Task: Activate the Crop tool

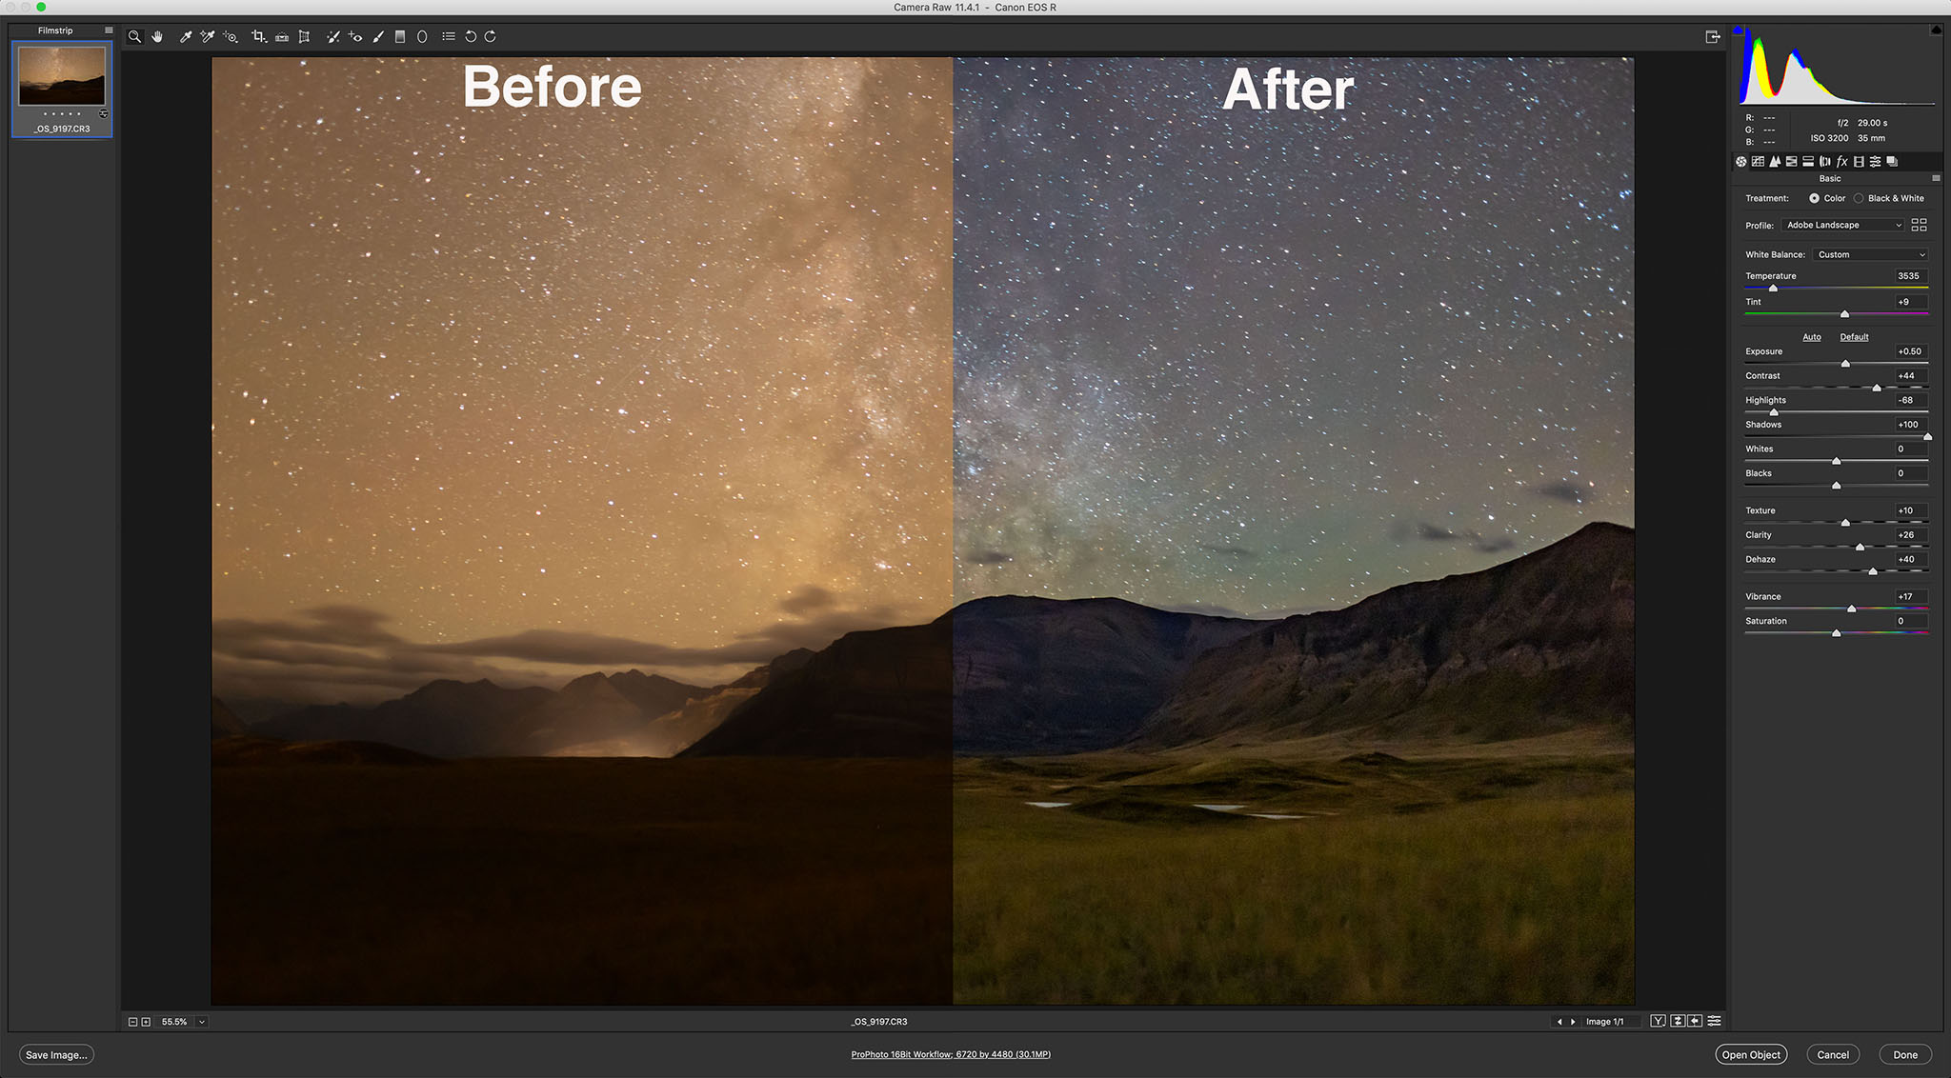Action: click(259, 36)
